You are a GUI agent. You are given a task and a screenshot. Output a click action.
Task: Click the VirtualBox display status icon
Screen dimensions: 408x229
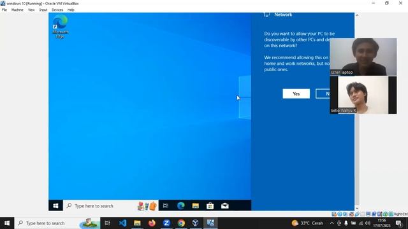click(x=368, y=214)
